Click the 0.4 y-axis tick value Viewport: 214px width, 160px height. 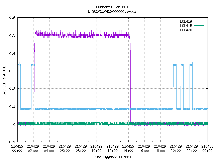12,53
